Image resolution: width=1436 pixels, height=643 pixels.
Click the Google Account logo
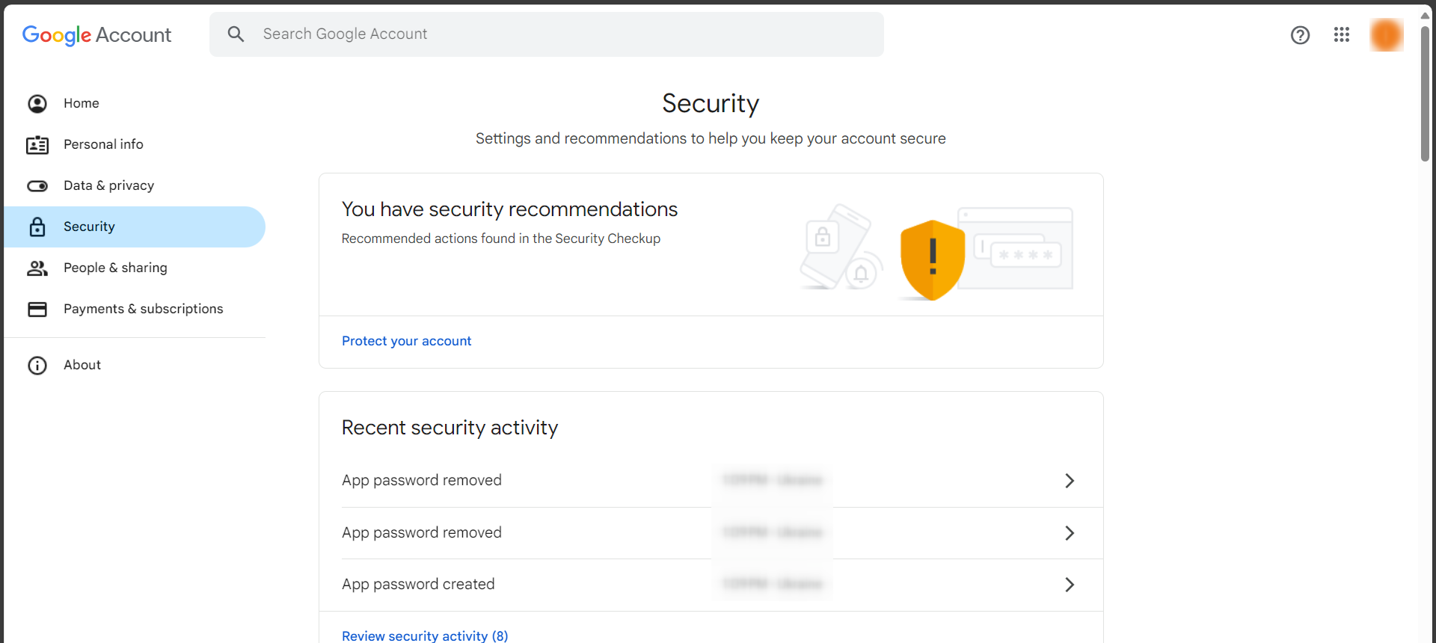point(96,35)
